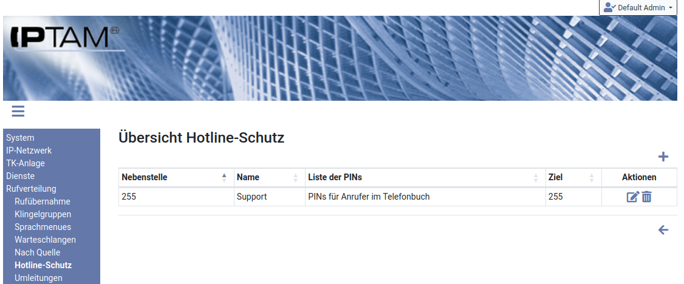Delete the Support entry with trash icon

pos(646,197)
